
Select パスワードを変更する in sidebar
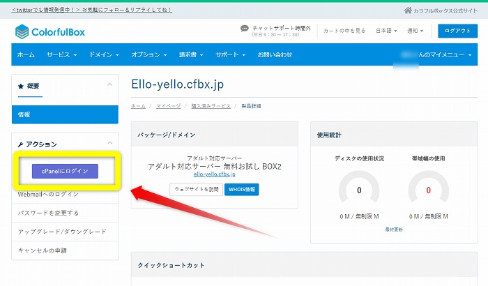(x=48, y=213)
